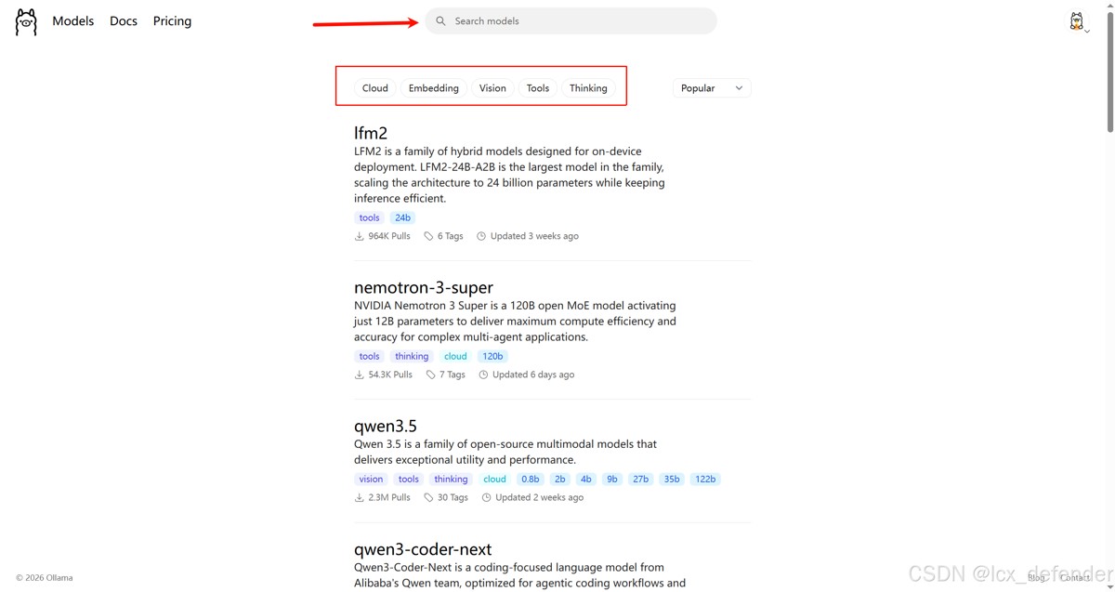Image resolution: width=1115 pixels, height=592 pixels.
Task: Click the download icon beside 2.3M Pulls
Action: (x=359, y=497)
